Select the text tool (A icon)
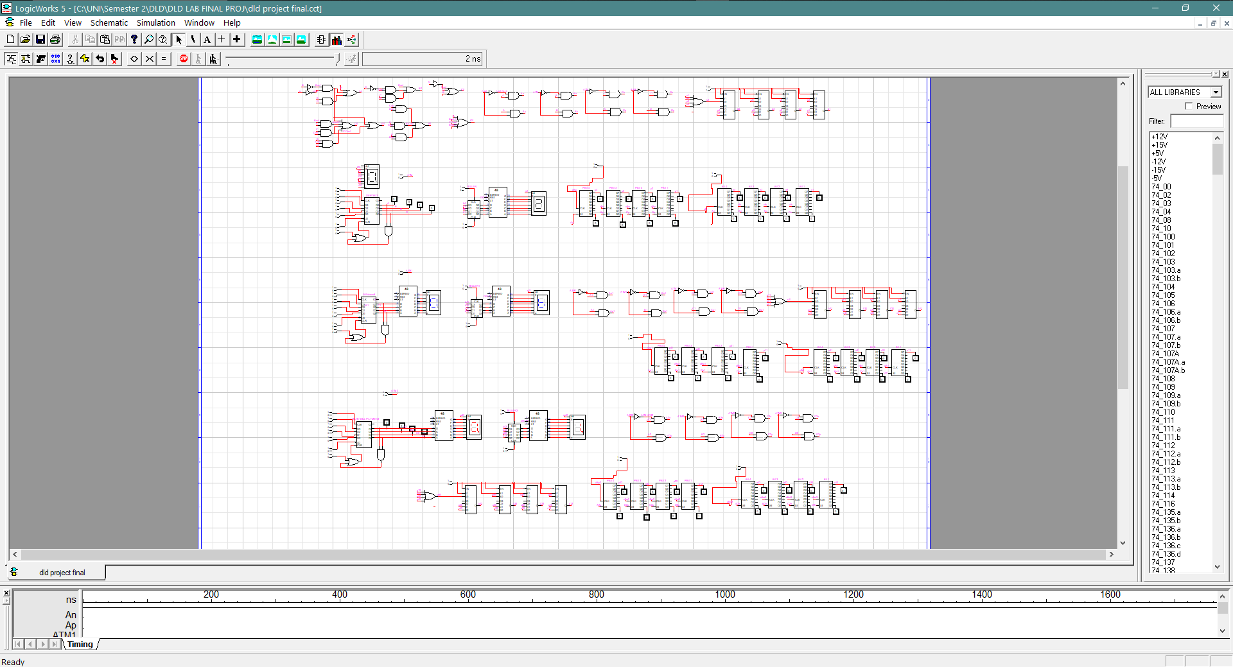The height and width of the screenshot is (667, 1233). pos(207,40)
